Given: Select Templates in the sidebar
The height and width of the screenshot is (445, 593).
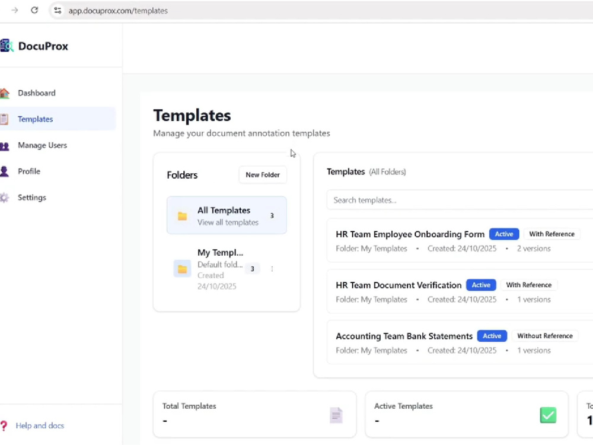Looking at the screenshot, I should click(58, 119).
